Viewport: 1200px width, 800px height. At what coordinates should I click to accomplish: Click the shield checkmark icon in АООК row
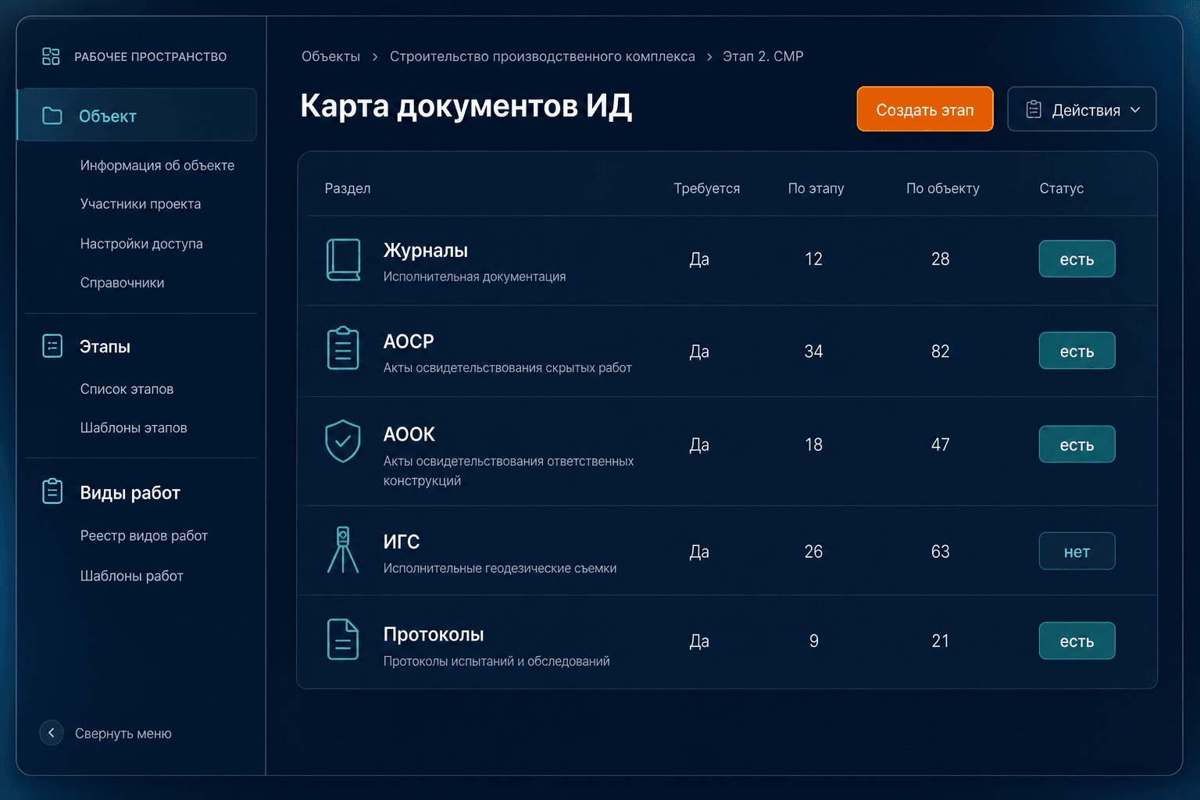coord(343,441)
